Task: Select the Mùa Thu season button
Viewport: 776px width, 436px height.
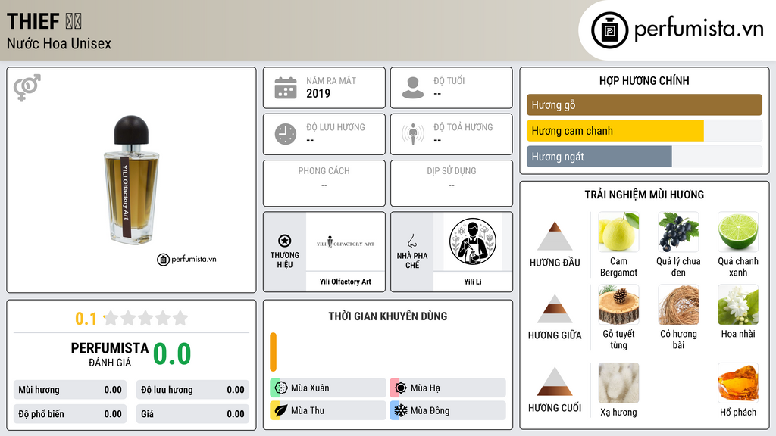Action: pos(328,411)
